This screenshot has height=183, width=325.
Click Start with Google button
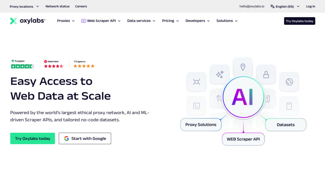click(x=85, y=139)
